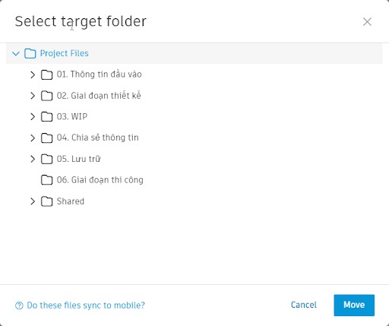
Task: Confirm with the Move button
Action: [x=354, y=305]
